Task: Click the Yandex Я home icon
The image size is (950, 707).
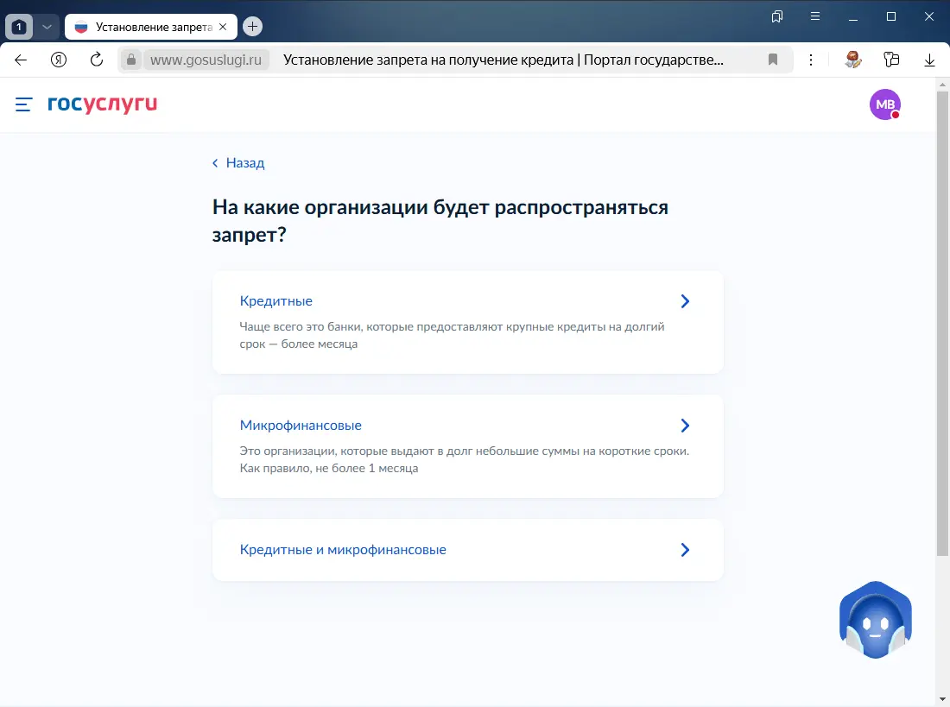Action: pos(58,60)
